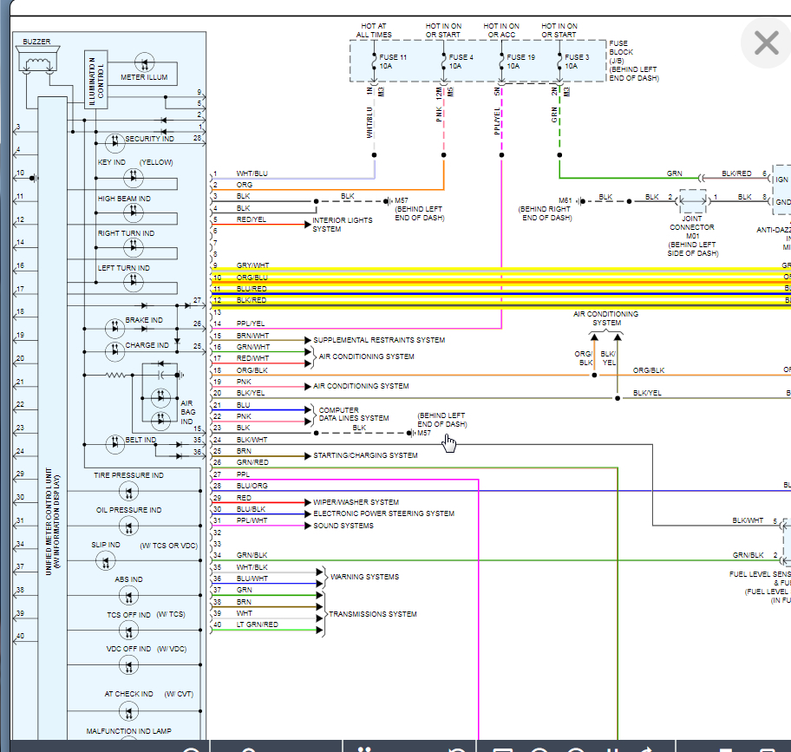The image size is (791, 752).
Task: Click the Left Turn indicator LED symbol
Action: click(x=133, y=281)
